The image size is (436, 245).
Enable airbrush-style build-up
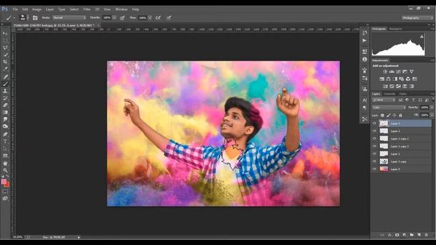tap(158, 18)
